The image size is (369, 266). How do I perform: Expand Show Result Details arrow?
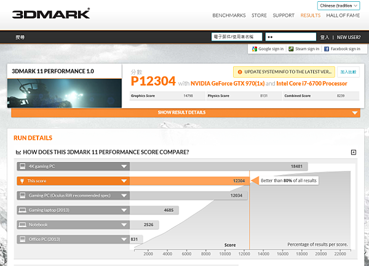(x=355, y=113)
